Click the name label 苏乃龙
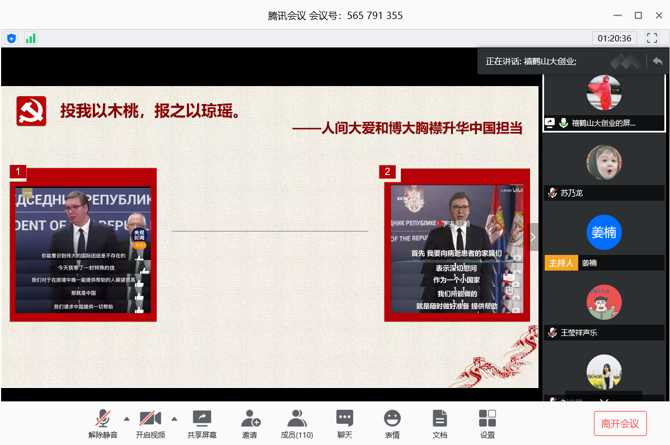Viewport: 670px width, 445px height. coord(571,193)
